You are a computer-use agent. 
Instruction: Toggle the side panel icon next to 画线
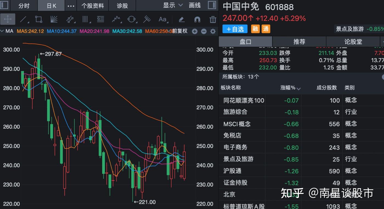pyautogui.click(x=211, y=5)
